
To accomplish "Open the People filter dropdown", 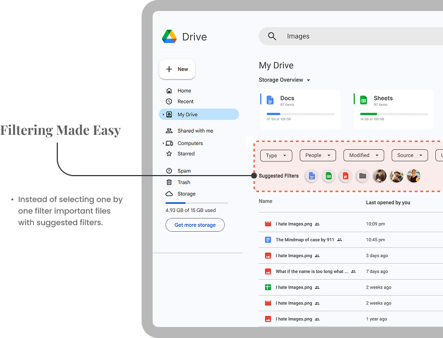I will coord(317,155).
